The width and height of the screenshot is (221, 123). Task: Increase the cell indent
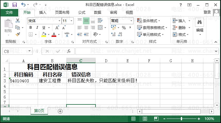pyautogui.click(x=86, y=34)
